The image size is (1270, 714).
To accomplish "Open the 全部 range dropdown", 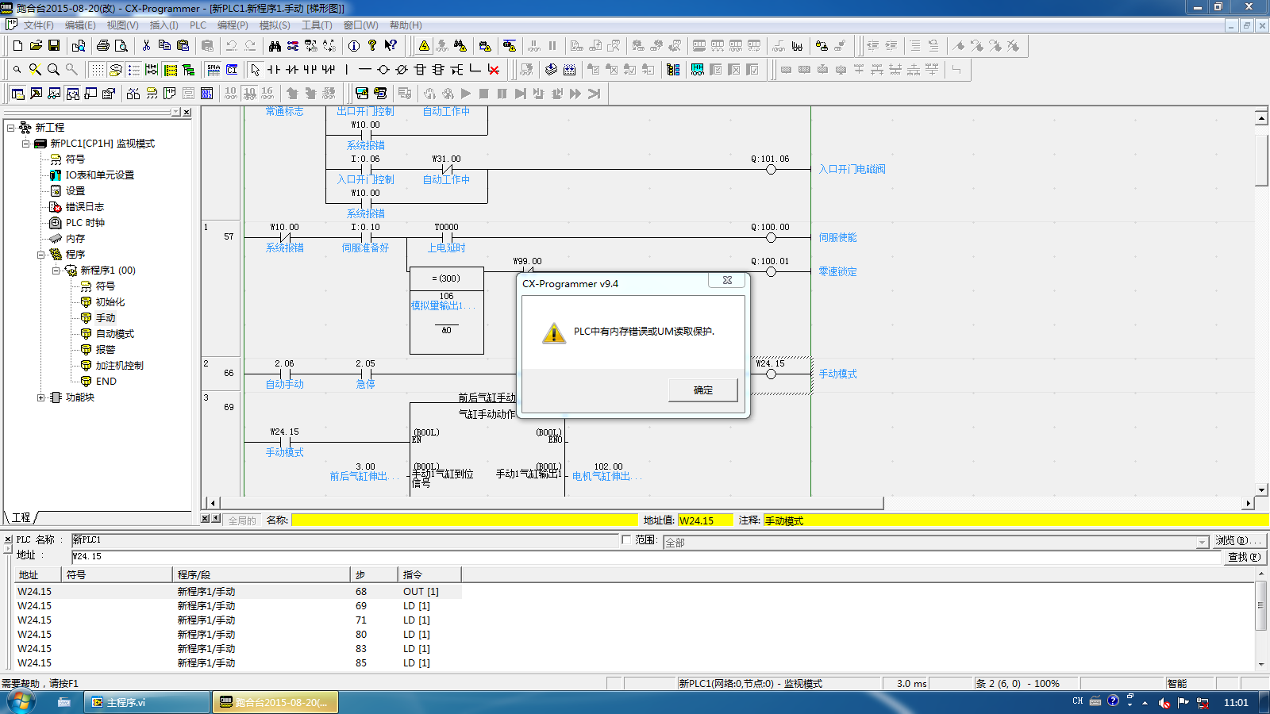I will pyautogui.click(x=1202, y=543).
